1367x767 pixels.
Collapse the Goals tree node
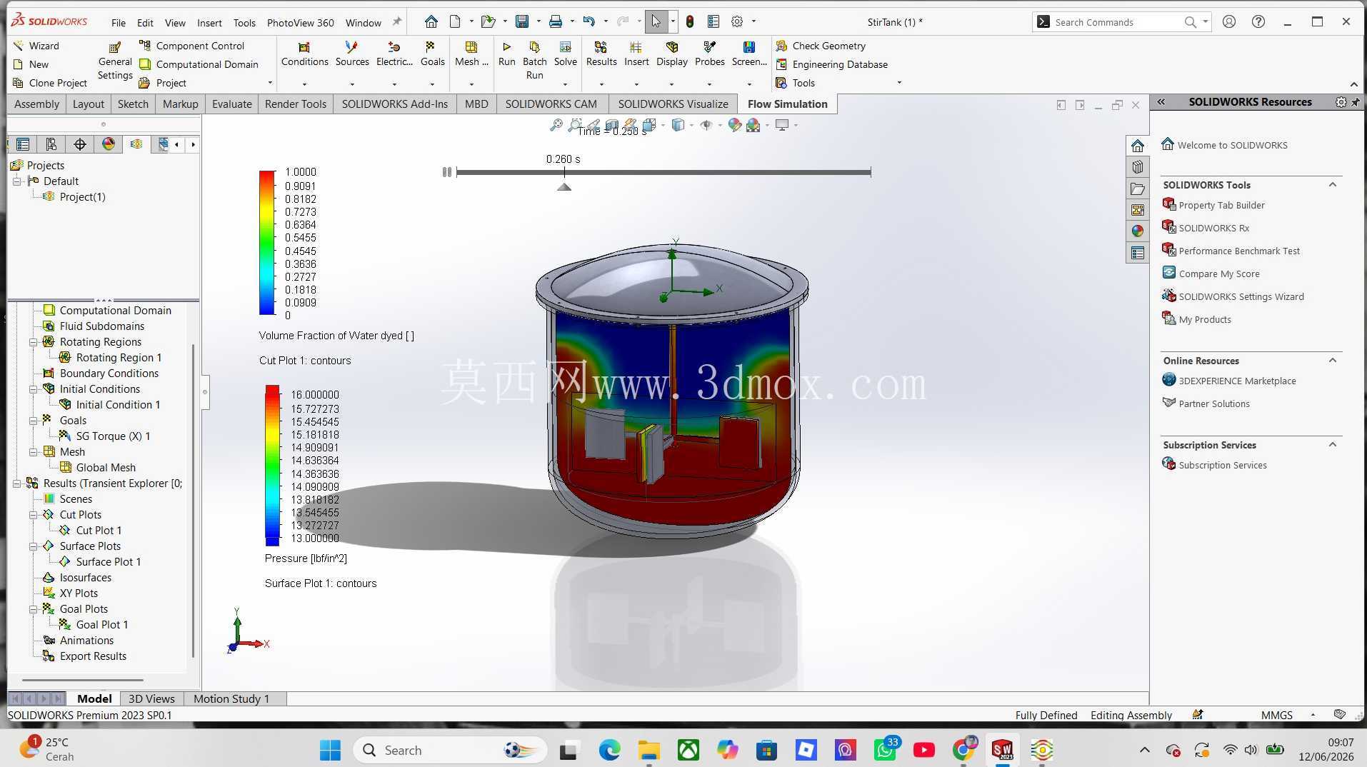33,421
